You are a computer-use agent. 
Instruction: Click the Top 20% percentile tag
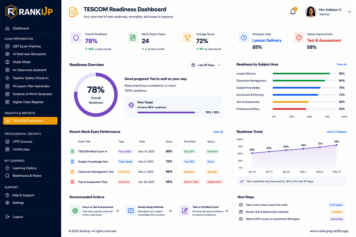point(189,151)
